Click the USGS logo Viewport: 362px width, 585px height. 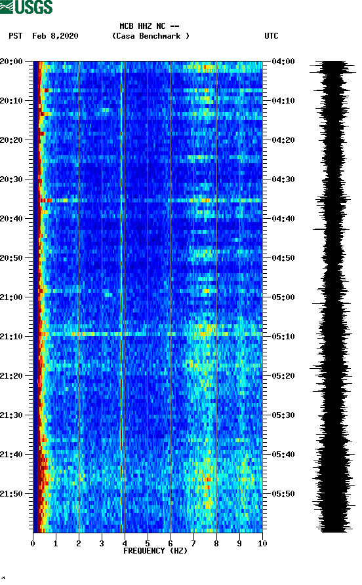click(x=26, y=7)
